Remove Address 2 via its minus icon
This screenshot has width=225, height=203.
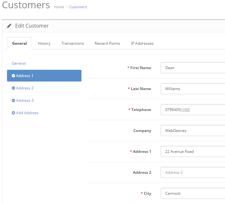(13, 88)
